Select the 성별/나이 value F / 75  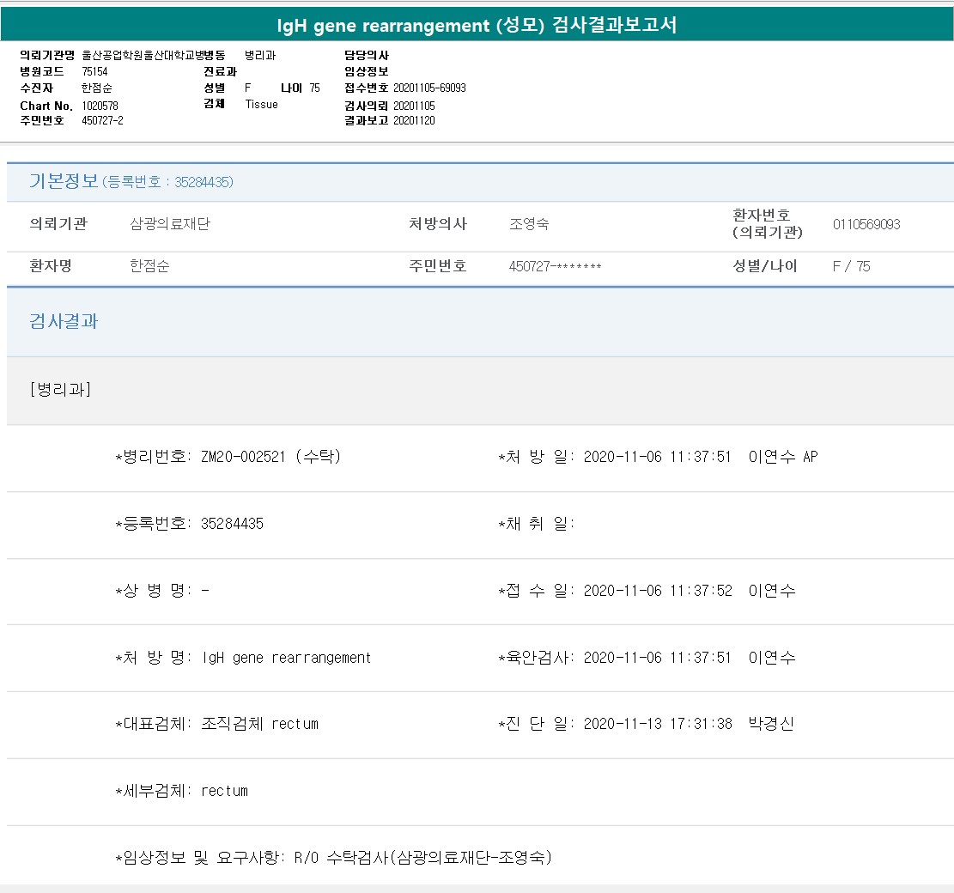(851, 266)
